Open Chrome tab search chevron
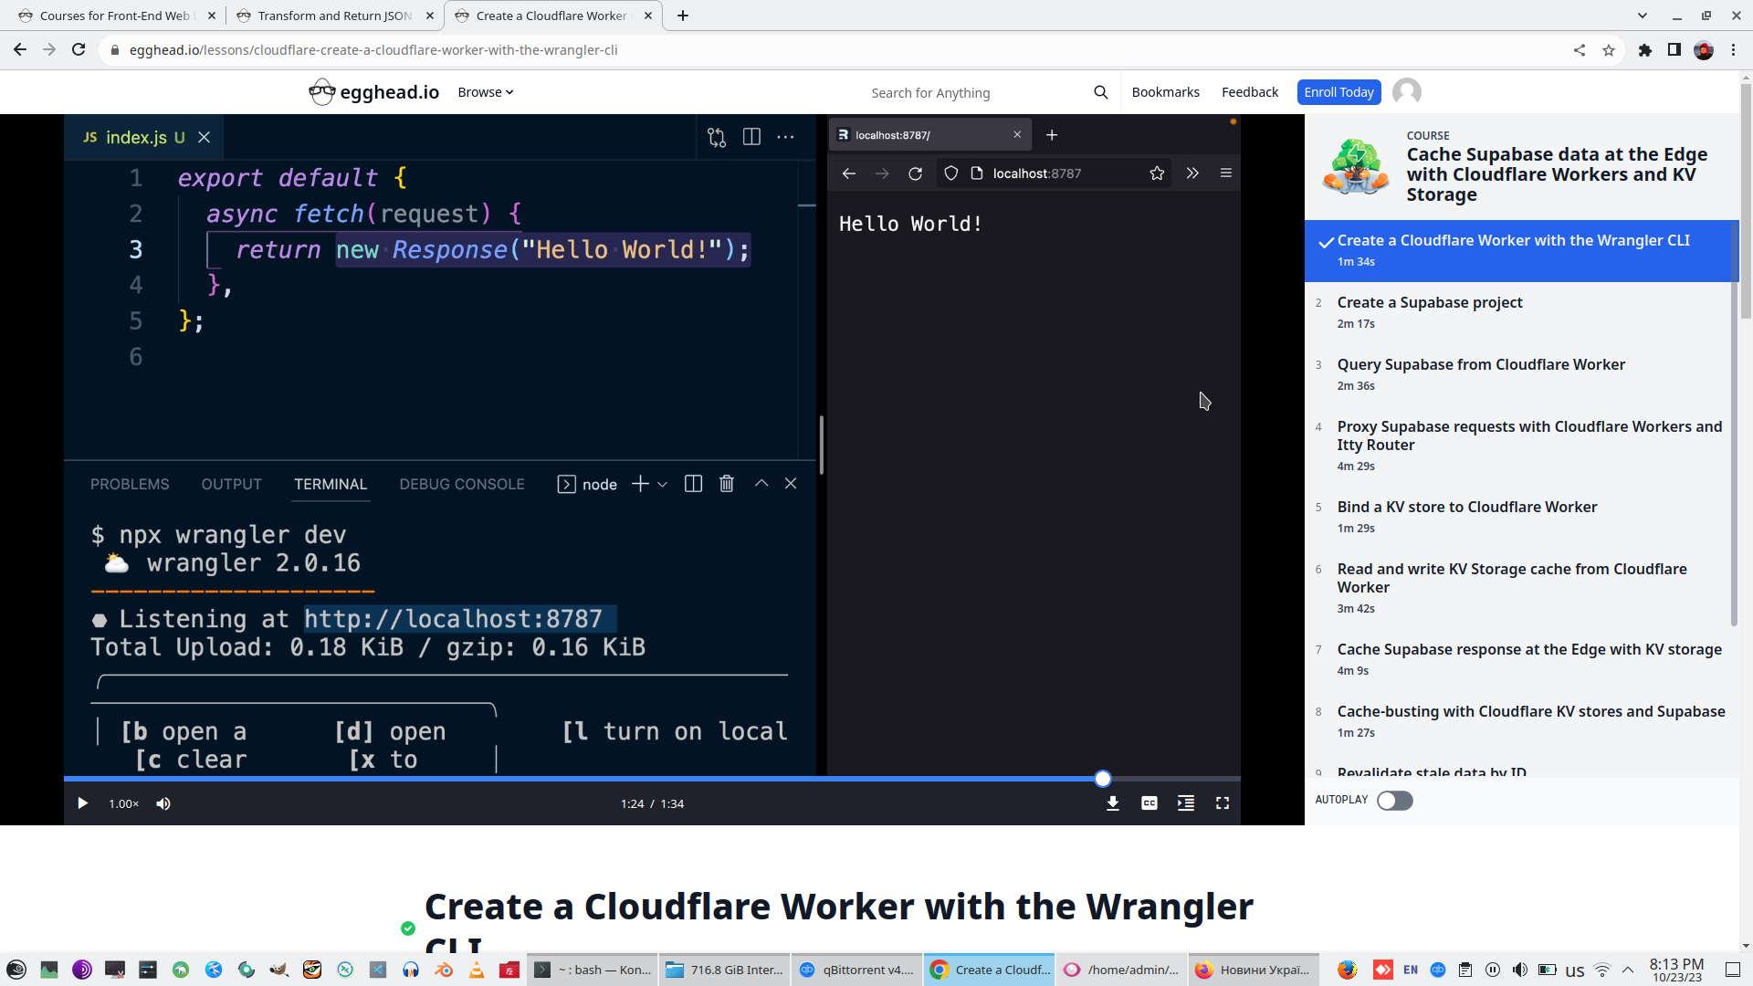This screenshot has height=986, width=1753. click(1642, 16)
